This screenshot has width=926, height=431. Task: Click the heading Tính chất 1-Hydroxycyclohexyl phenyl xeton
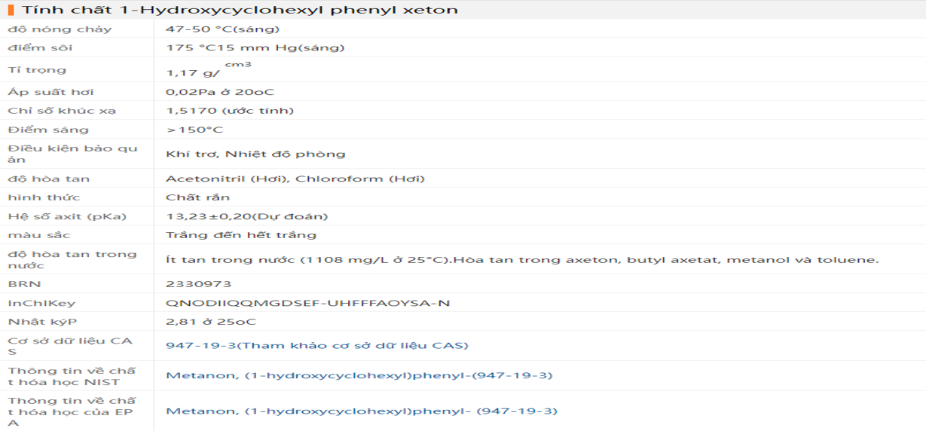tap(240, 10)
